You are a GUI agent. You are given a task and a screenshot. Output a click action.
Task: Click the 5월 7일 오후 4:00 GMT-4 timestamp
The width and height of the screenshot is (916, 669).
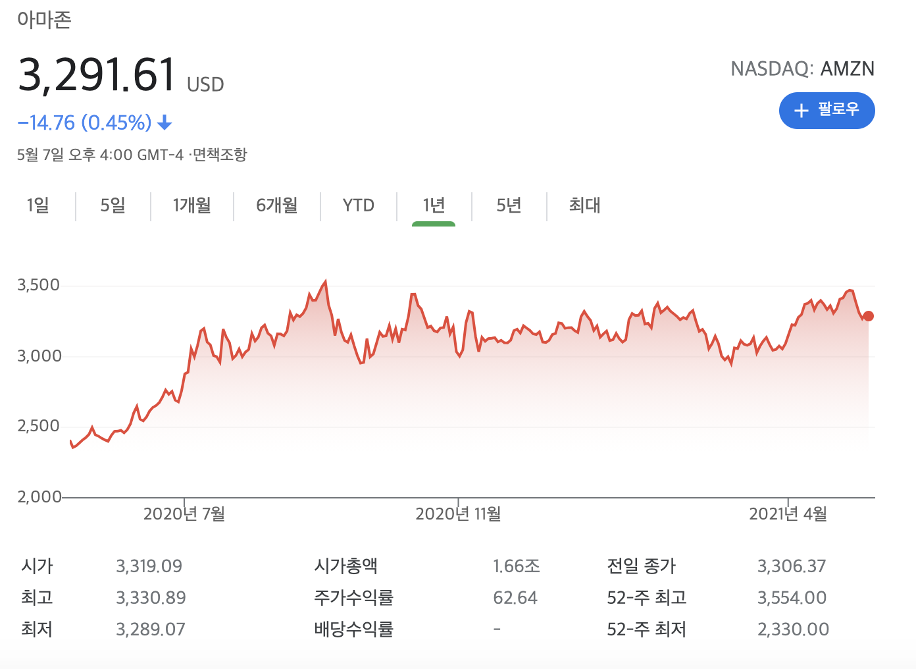(x=100, y=155)
